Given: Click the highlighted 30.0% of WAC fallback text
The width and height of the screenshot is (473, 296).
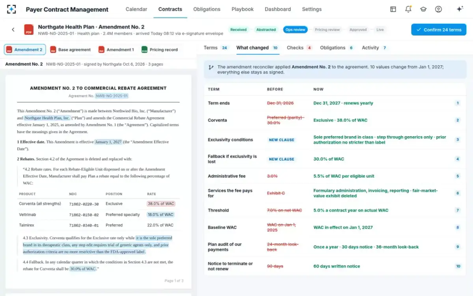Looking at the screenshot, I should click(x=83, y=269).
